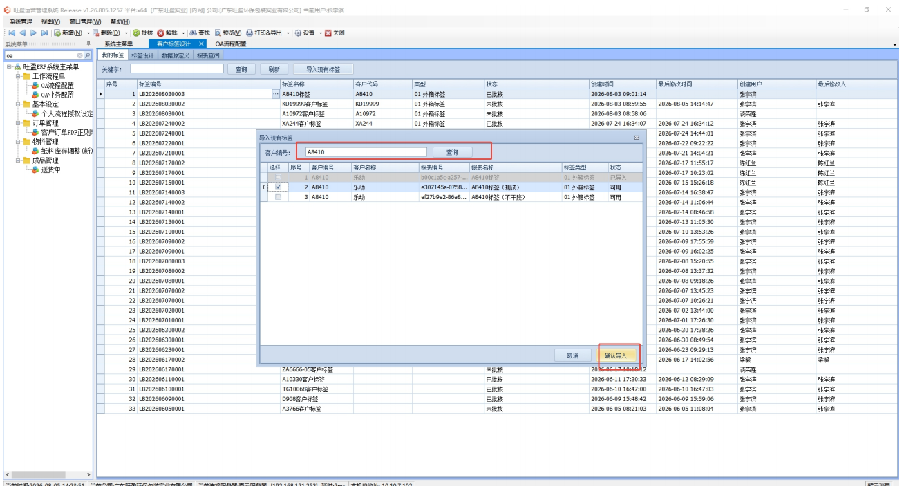Open the 窗口管理(W) menu
Image resolution: width=904 pixels, height=491 pixels.
[x=85, y=21]
